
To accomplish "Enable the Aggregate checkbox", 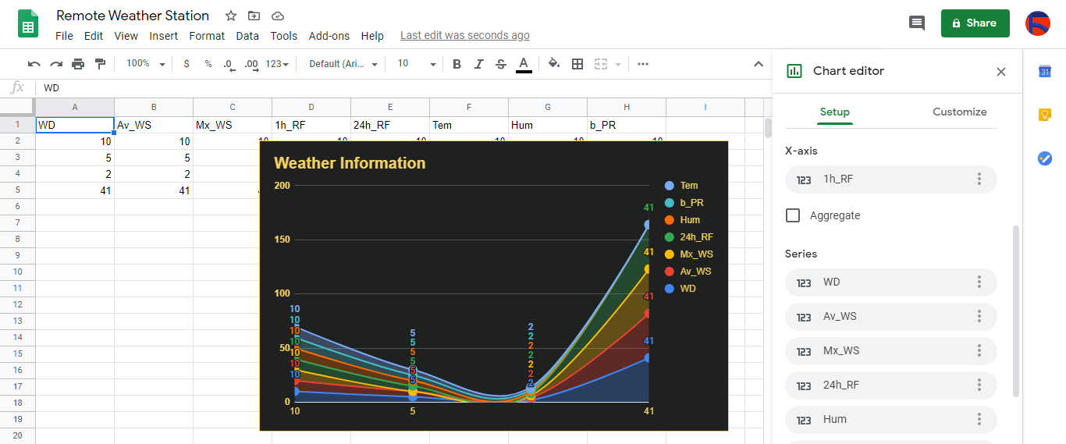I will pyautogui.click(x=793, y=215).
